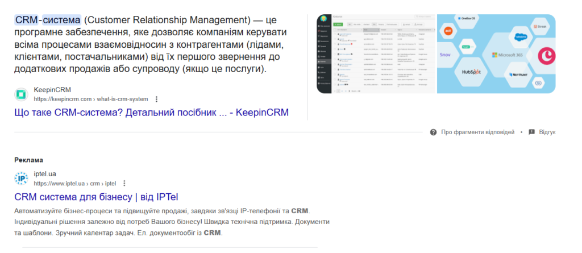Click the 'Реклама' label
582x253 pixels.
pos(28,160)
